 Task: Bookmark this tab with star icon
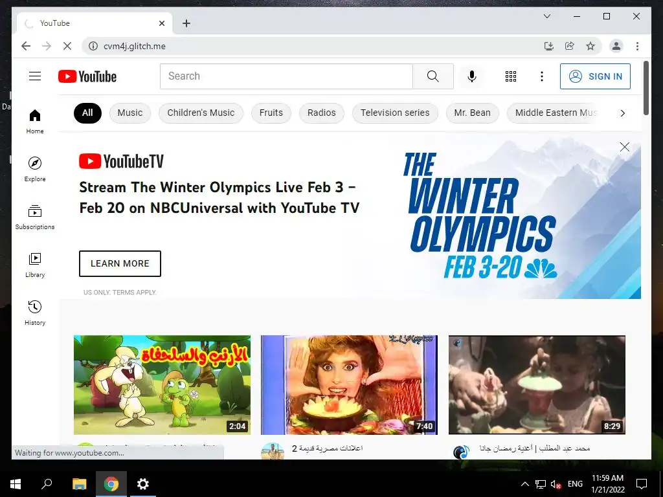(590, 46)
